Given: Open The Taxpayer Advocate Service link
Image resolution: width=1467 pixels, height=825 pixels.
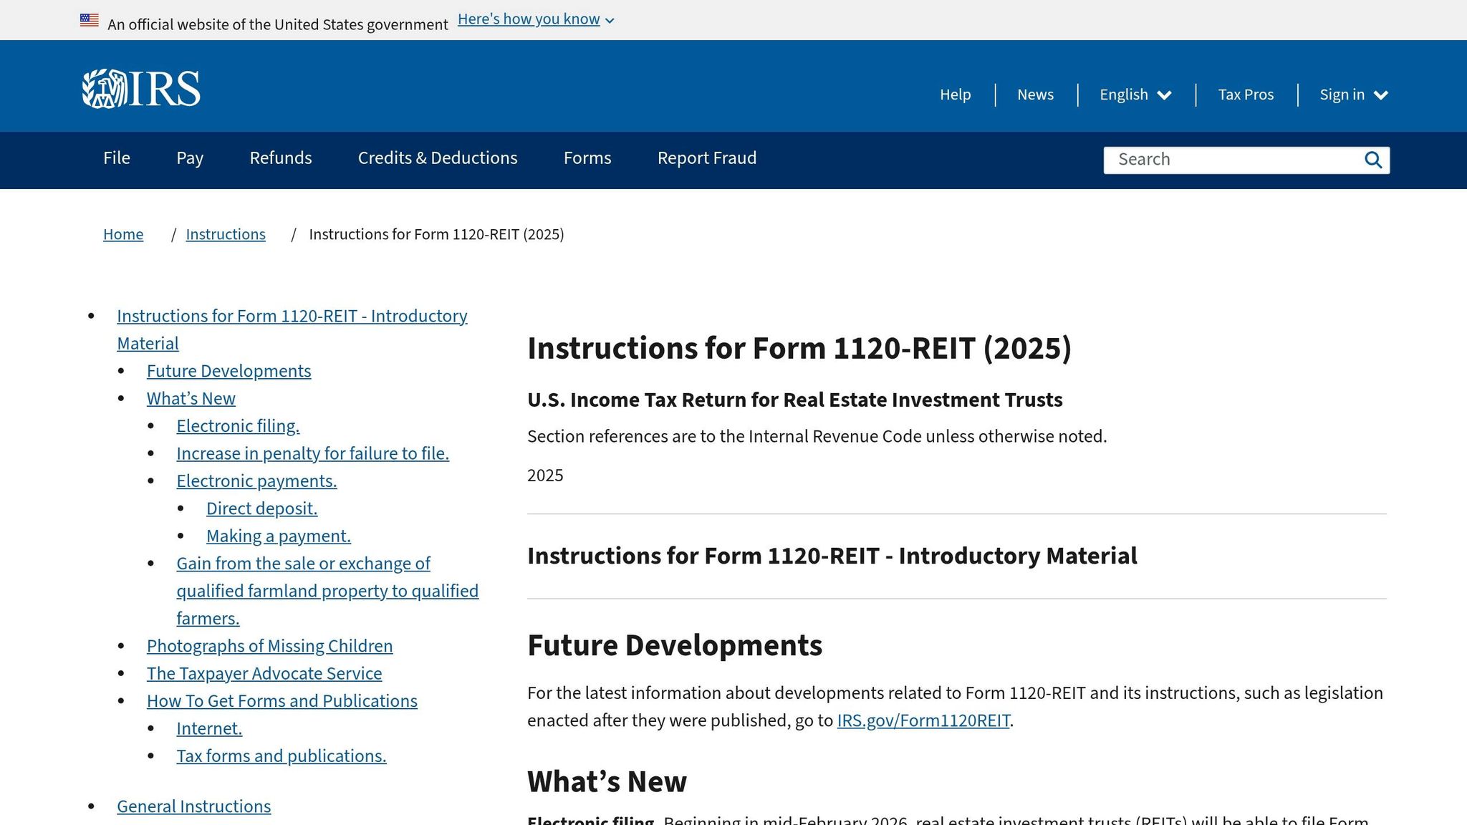Looking at the screenshot, I should point(264,673).
